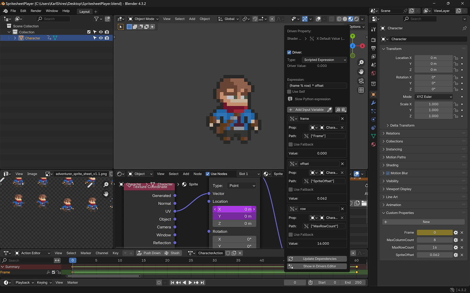Viewport: 470px width, 293px height.
Task: Open the Render menu
Action: (36, 11)
